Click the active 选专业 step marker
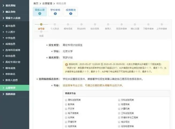The image size is (175, 129). click(41, 24)
